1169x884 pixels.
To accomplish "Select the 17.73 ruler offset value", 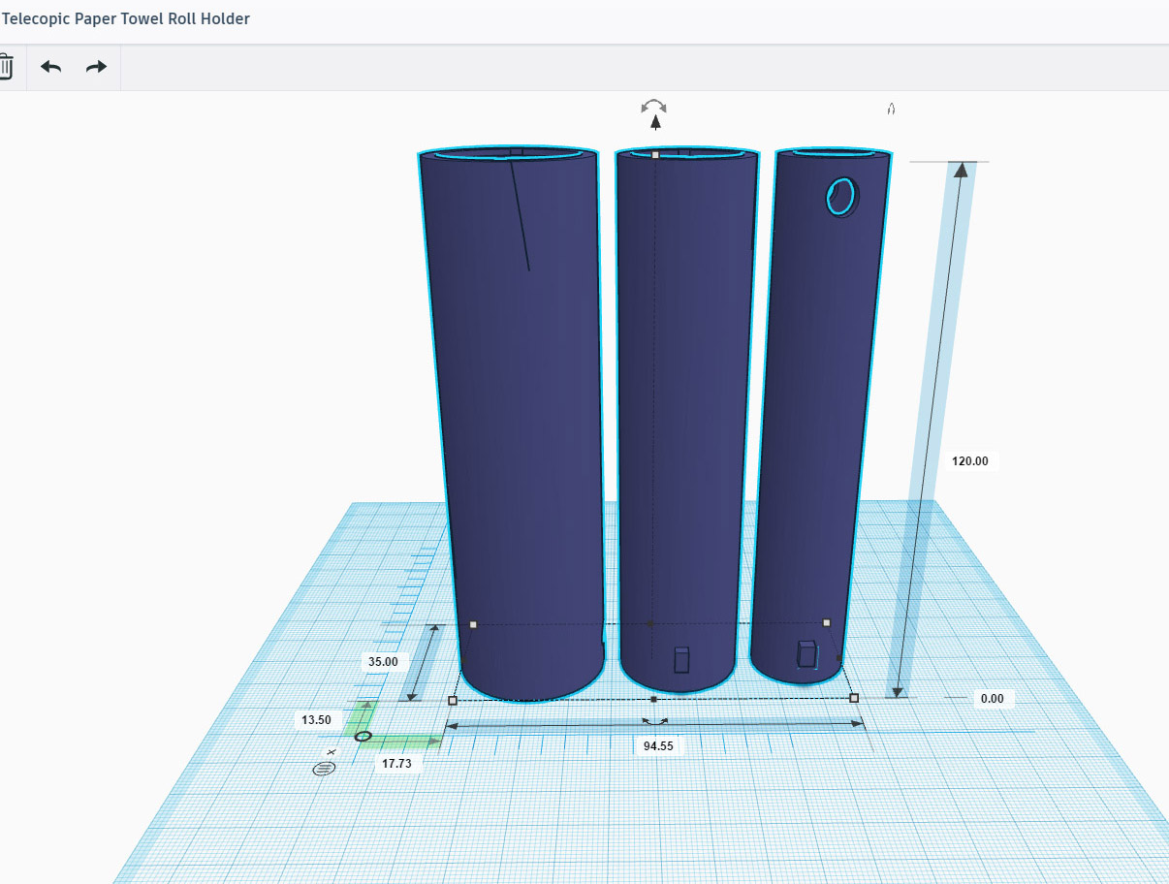I will coord(396,763).
